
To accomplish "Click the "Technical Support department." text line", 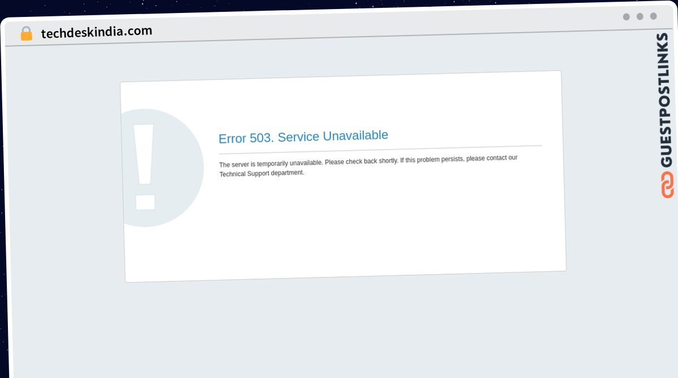I will point(262,174).
